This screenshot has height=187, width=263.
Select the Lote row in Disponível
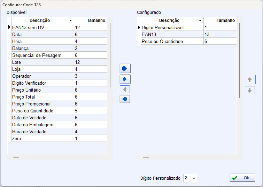(42, 62)
